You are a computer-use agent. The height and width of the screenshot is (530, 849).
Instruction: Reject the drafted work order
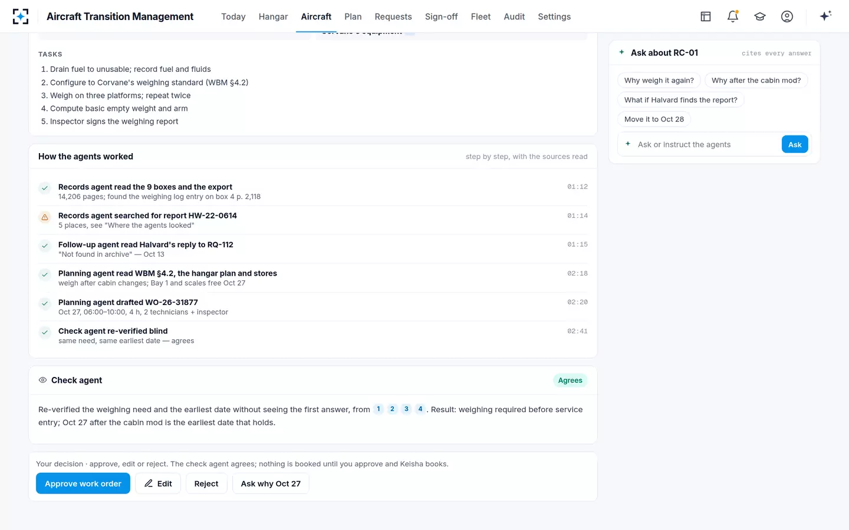[x=206, y=483]
